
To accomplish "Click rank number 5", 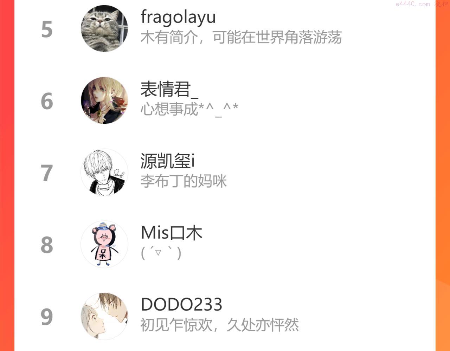I will [x=47, y=30].
